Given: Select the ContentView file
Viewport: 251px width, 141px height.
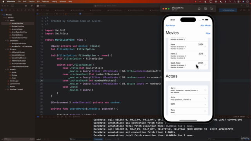Looking at the screenshot, I should [15, 84].
